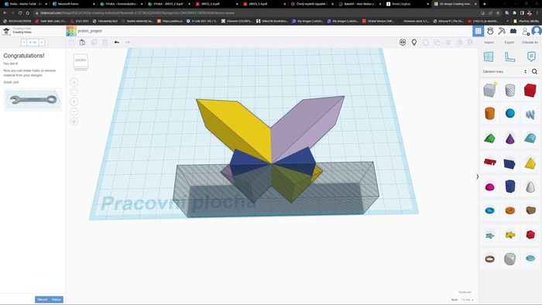Open the Notes tool icon
The image size is (542, 305).
(x=531, y=57)
